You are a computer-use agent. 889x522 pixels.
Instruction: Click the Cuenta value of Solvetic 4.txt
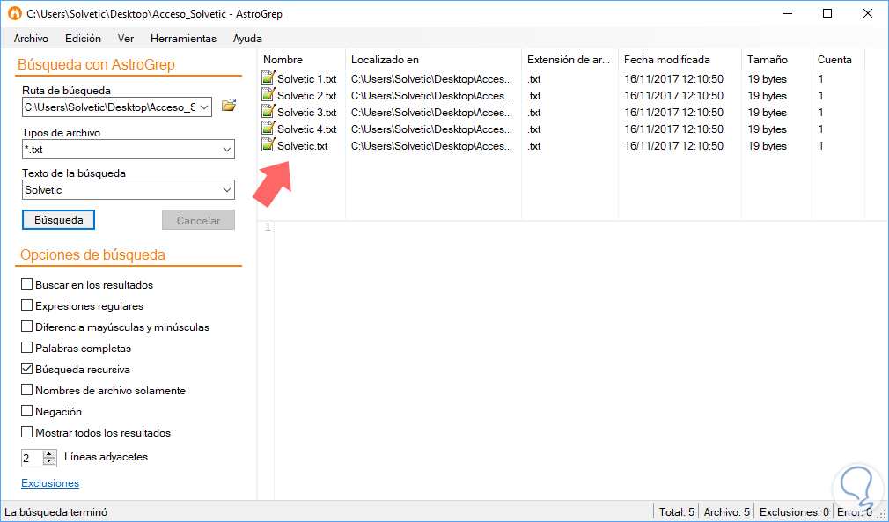820,129
